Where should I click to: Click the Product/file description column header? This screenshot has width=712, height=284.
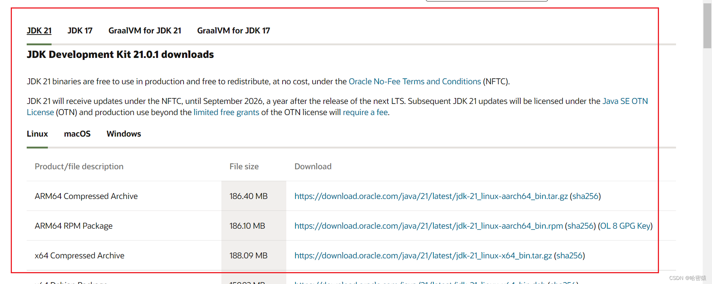[x=79, y=166]
